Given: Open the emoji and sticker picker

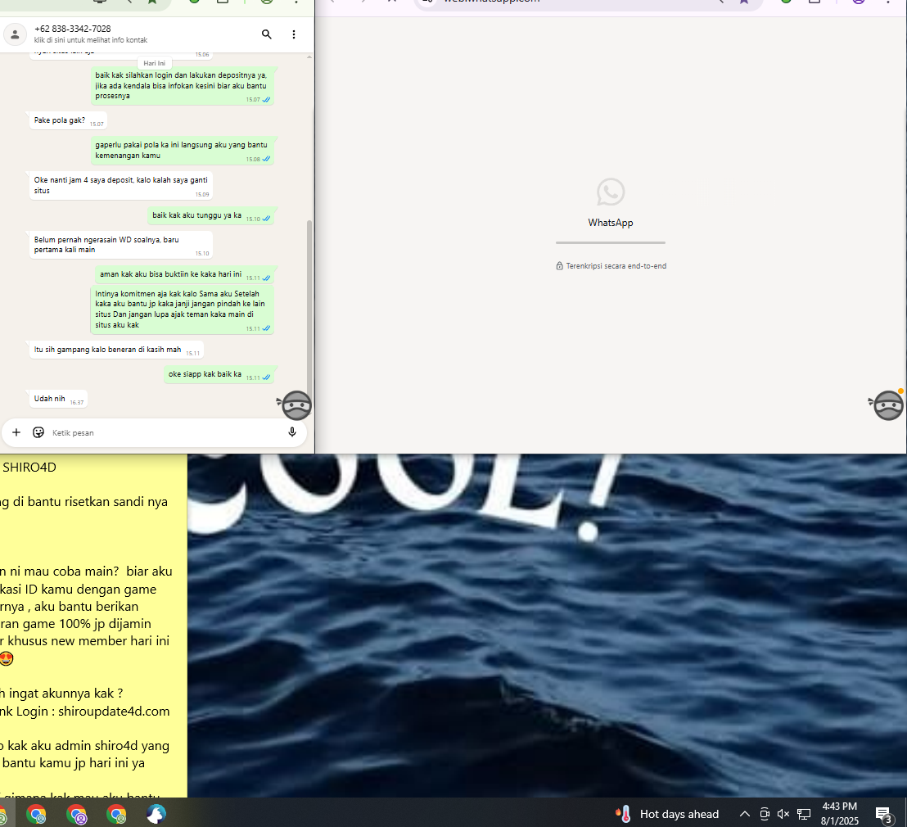Looking at the screenshot, I should coord(38,432).
